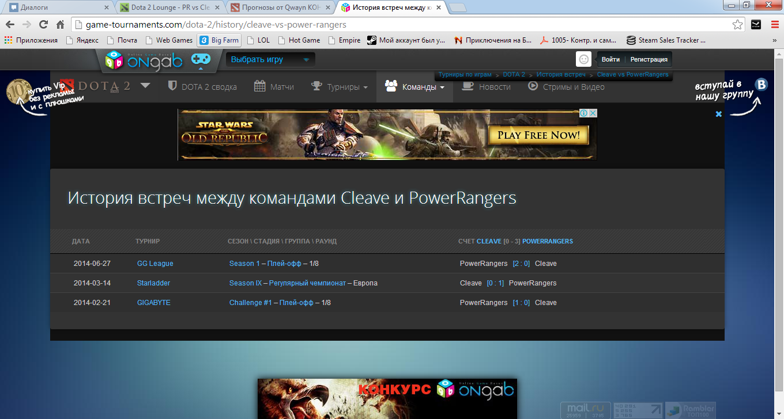Open the DOTA 2 game selector arrow
Screen dimensions: 784x419
click(145, 86)
